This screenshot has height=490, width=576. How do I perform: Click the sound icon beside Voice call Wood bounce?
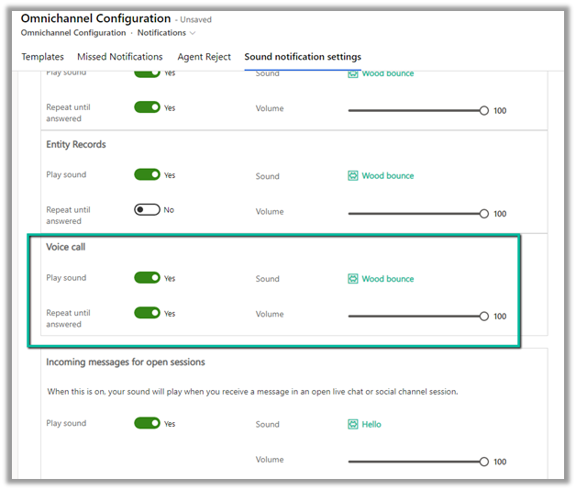353,279
